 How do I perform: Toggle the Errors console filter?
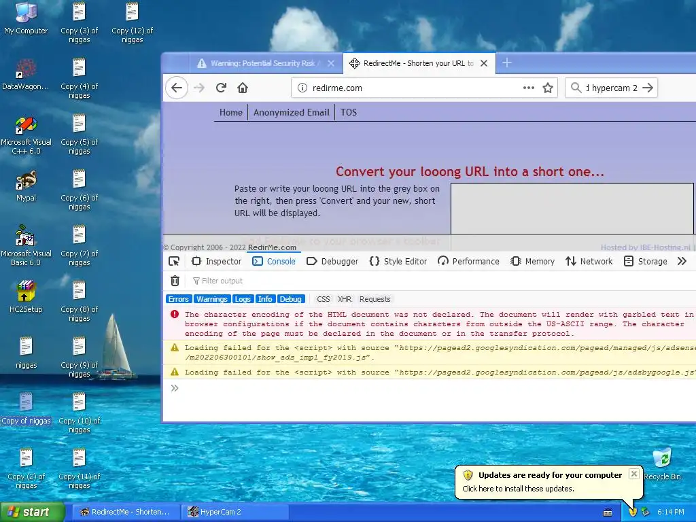(179, 299)
